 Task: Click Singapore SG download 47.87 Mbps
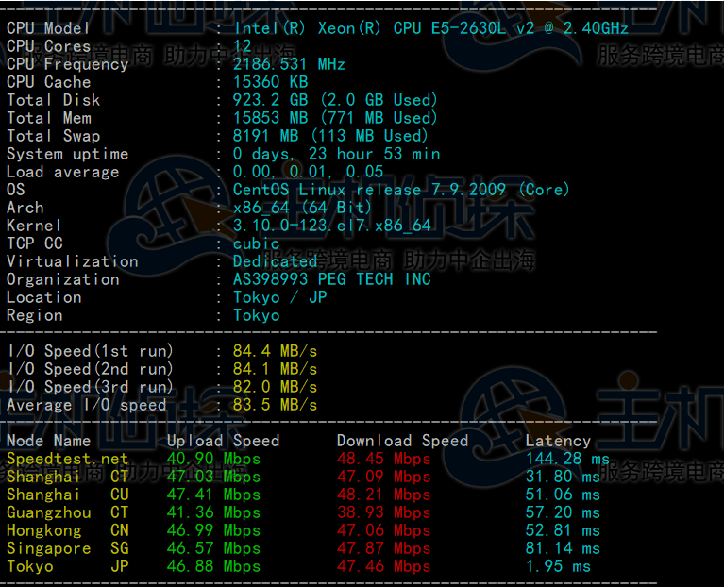click(x=383, y=548)
